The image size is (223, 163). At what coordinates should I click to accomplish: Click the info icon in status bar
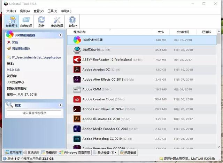(5, 158)
